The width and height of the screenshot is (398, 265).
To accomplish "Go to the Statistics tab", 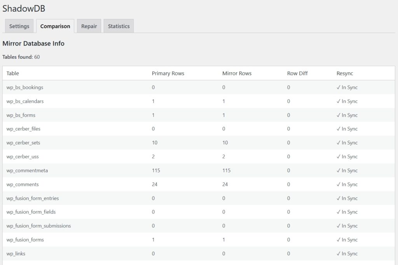I will (119, 26).
